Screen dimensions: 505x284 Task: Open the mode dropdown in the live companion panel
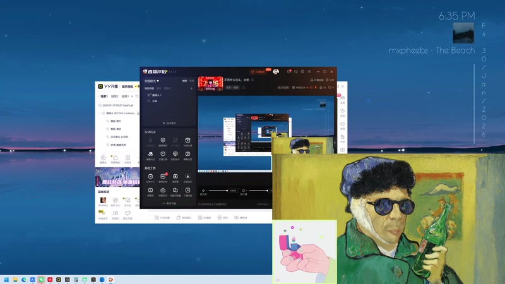click(x=151, y=81)
